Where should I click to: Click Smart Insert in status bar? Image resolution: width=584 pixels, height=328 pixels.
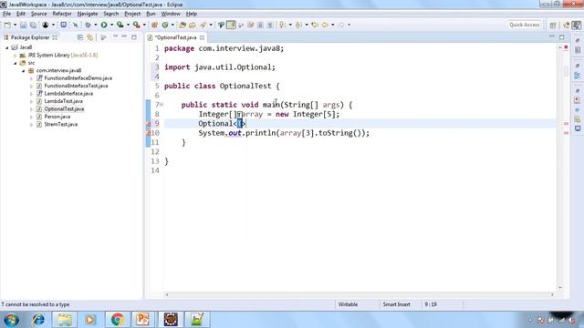point(396,304)
